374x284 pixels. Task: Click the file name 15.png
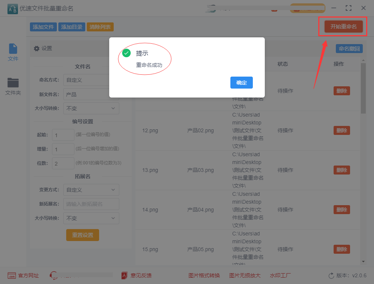(150, 250)
